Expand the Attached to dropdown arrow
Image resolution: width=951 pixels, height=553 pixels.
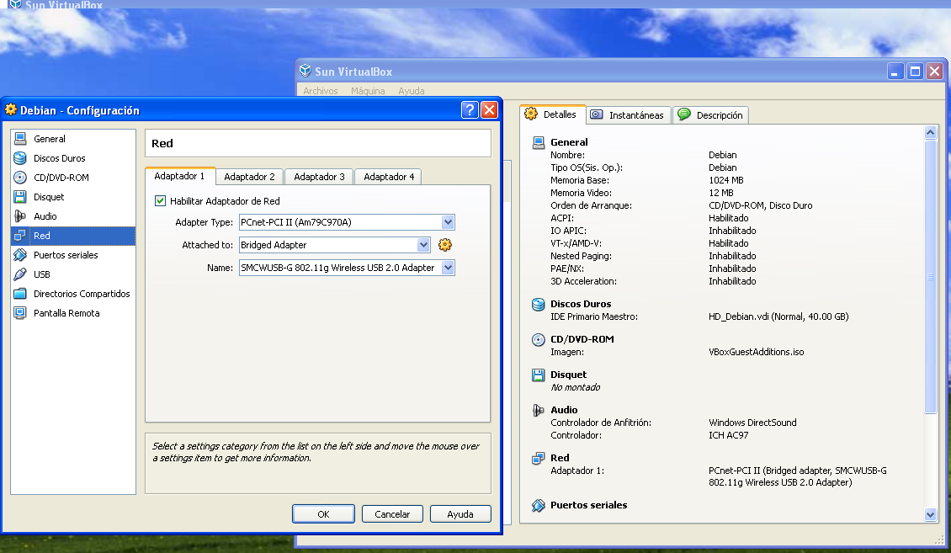coord(423,245)
